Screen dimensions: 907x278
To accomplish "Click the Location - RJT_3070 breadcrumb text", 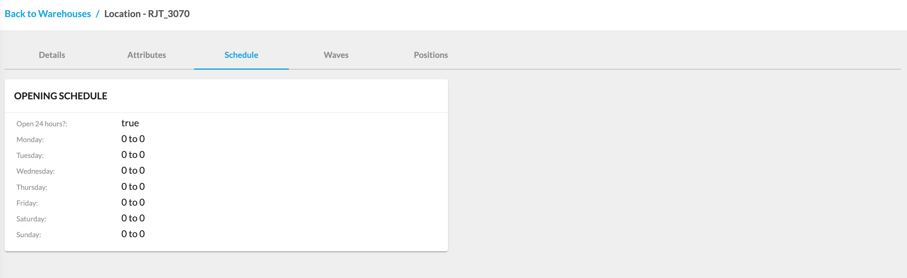I will coord(147,14).
